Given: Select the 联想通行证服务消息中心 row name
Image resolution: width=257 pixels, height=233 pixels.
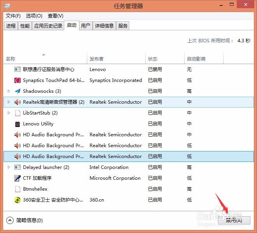Looking at the screenshot, I should point(49,70).
